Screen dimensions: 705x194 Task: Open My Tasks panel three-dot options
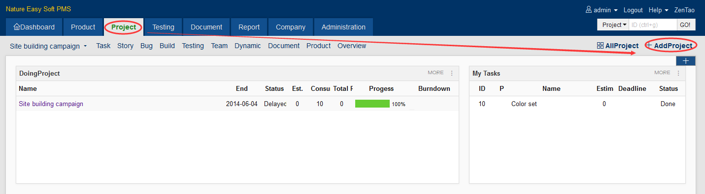(678, 73)
